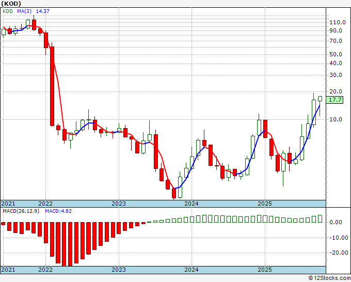Image resolution: width=351 pixels, height=282 pixels.
Task: Select the KOD legend label
Action: pyautogui.click(x=8, y=11)
